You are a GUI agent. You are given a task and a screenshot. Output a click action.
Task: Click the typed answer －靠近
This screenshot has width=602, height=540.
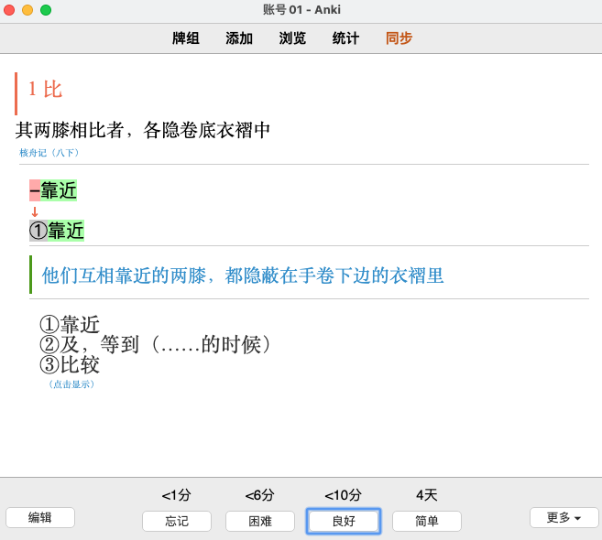[x=53, y=190]
